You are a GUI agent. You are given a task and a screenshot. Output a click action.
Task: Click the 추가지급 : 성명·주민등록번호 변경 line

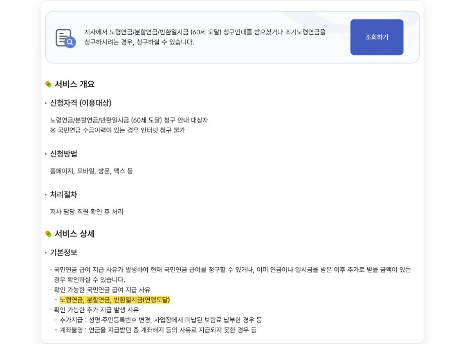161,320
